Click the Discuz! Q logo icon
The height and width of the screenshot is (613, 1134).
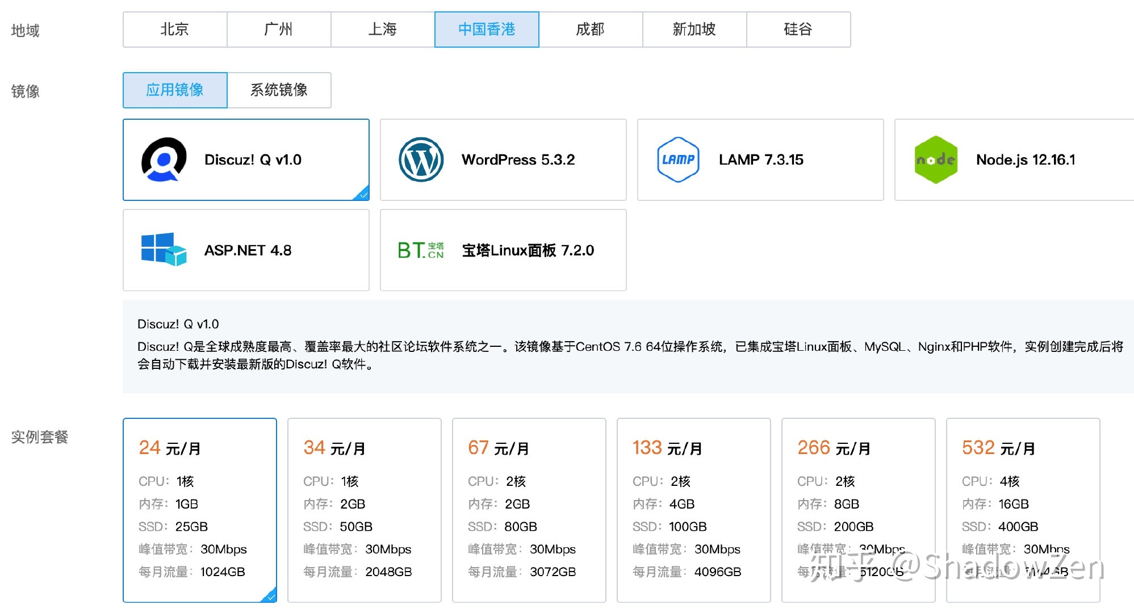point(164,159)
